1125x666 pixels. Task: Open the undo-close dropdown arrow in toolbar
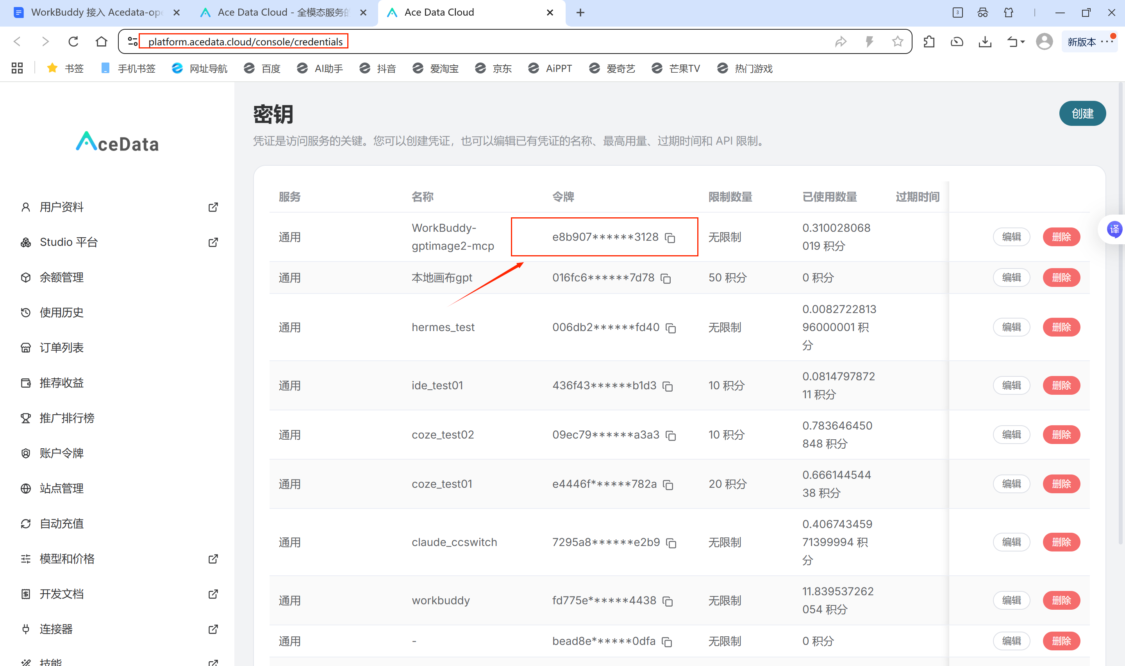click(x=1023, y=42)
